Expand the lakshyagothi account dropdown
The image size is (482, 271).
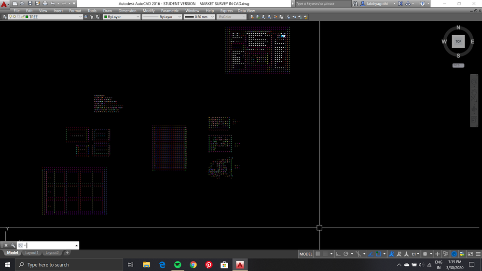click(x=394, y=4)
